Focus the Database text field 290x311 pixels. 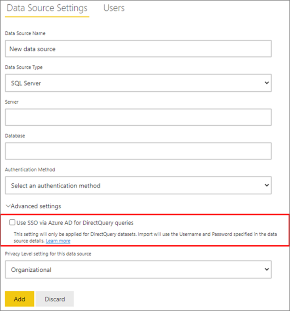138,151
